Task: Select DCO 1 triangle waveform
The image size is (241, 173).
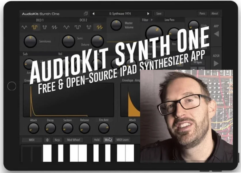Action: 25,27
